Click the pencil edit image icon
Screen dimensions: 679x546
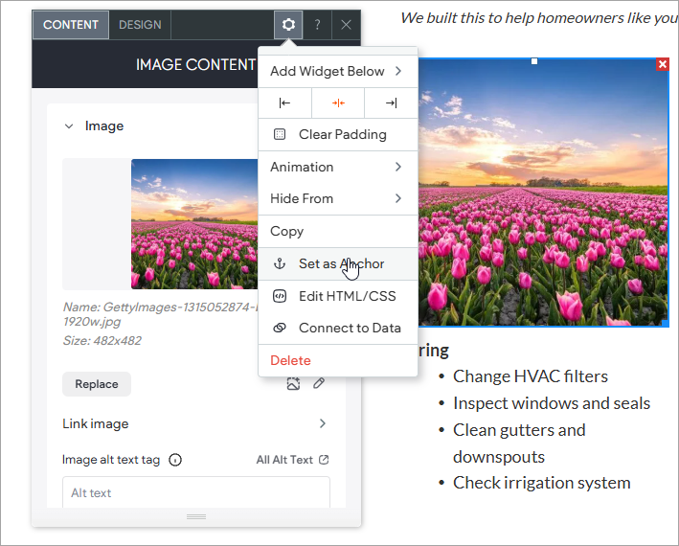[x=319, y=384]
